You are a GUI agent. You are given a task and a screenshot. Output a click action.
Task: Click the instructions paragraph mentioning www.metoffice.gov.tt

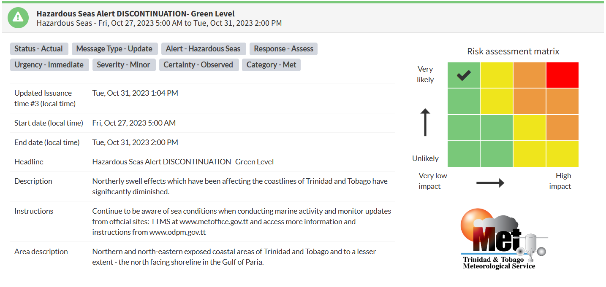[x=242, y=222]
